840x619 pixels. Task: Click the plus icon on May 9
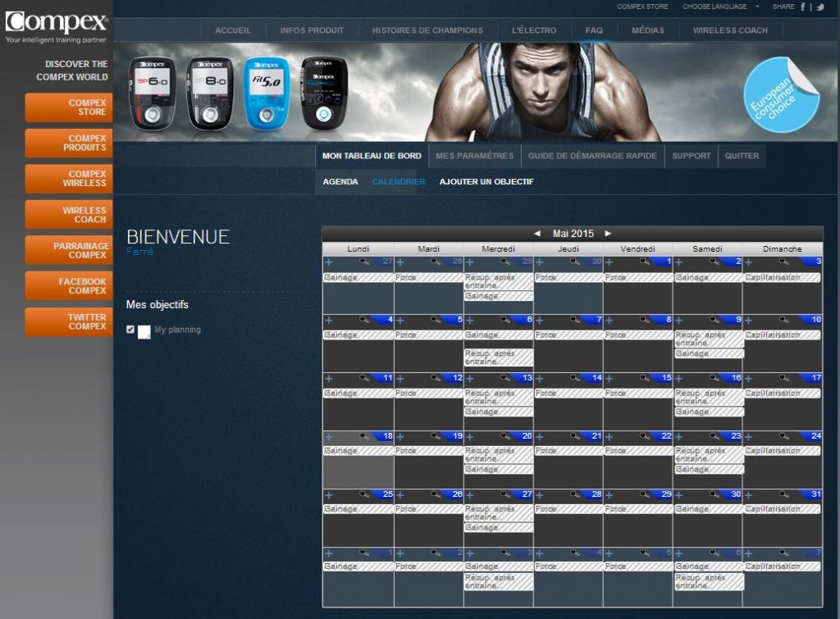(678, 320)
